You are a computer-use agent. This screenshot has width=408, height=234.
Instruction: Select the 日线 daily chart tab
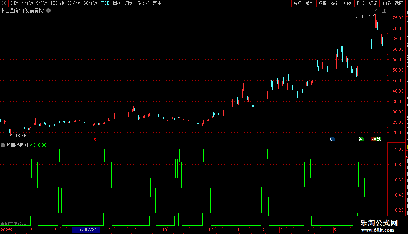[105, 3]
